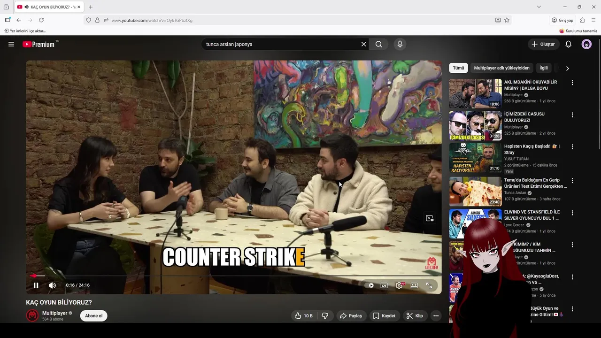Viewport: 601px width, 338px height.
Task: Open options for ELWIND VE STANSFIELD video
Action: (572, 213)
